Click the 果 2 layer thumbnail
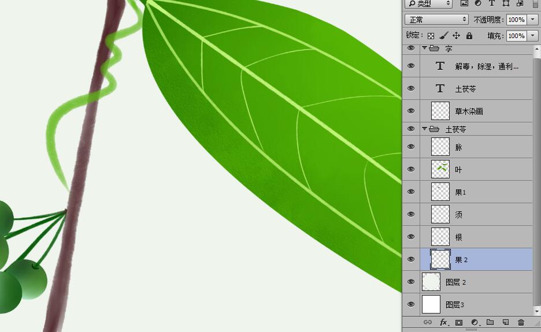 point(440,259)
